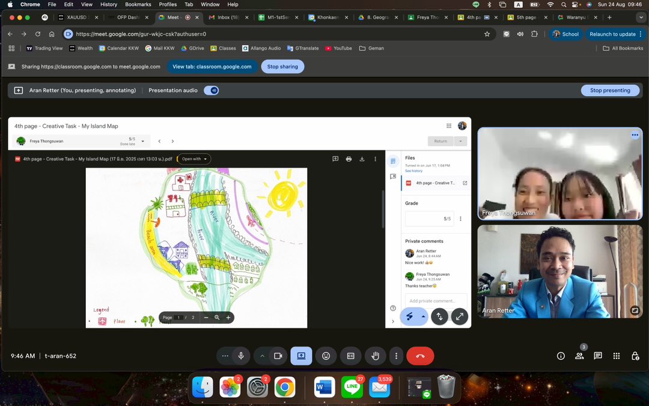Show the people participants list

(x=579, y=356)
